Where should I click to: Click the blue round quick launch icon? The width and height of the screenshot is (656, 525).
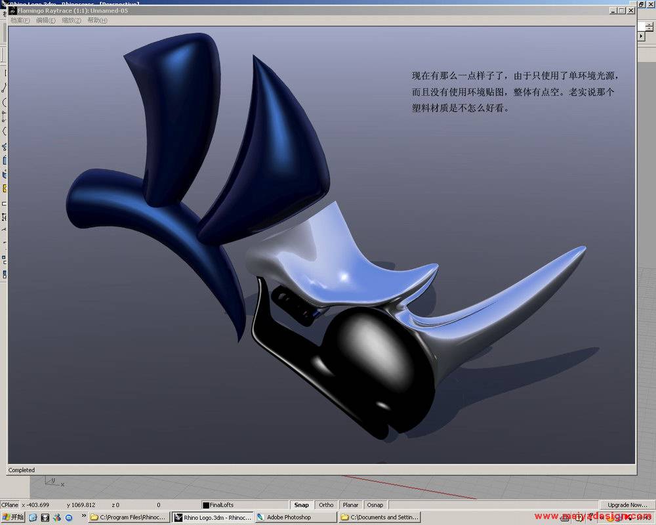pyautogui.click(x=69, y=518)
